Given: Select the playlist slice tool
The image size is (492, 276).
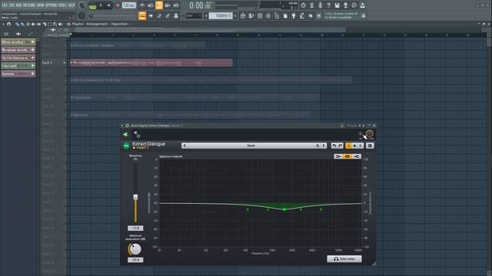Looking at the screenshot, I should pyautogui.click(x=45, y=24).
